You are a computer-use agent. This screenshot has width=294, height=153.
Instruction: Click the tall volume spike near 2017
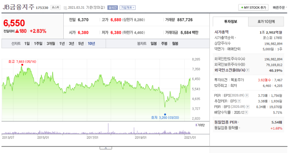point(108,128)
